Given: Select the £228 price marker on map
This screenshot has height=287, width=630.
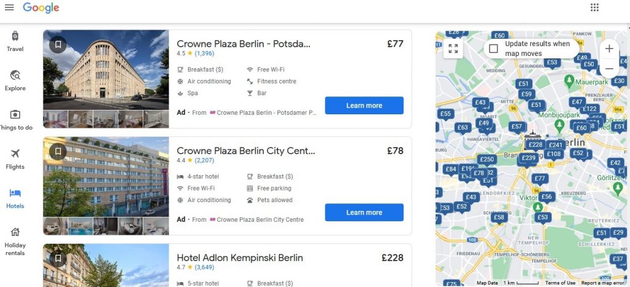Looking at the screenshot, I should 535,145.
